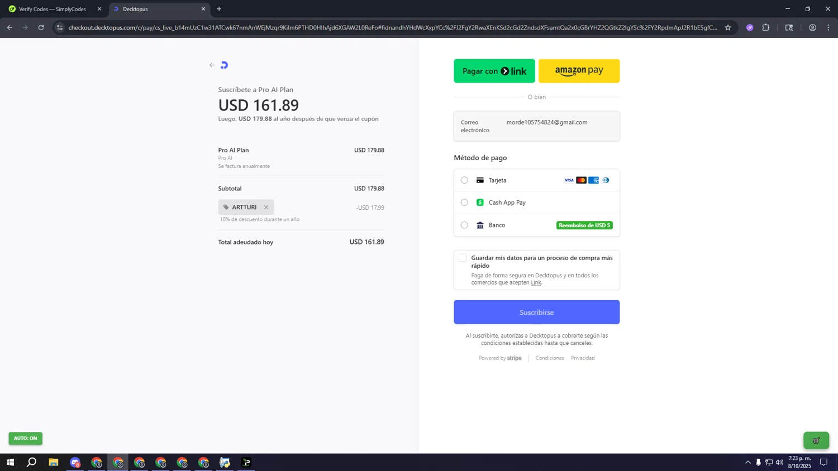Click the Mastercard logo

coord(581,180)
